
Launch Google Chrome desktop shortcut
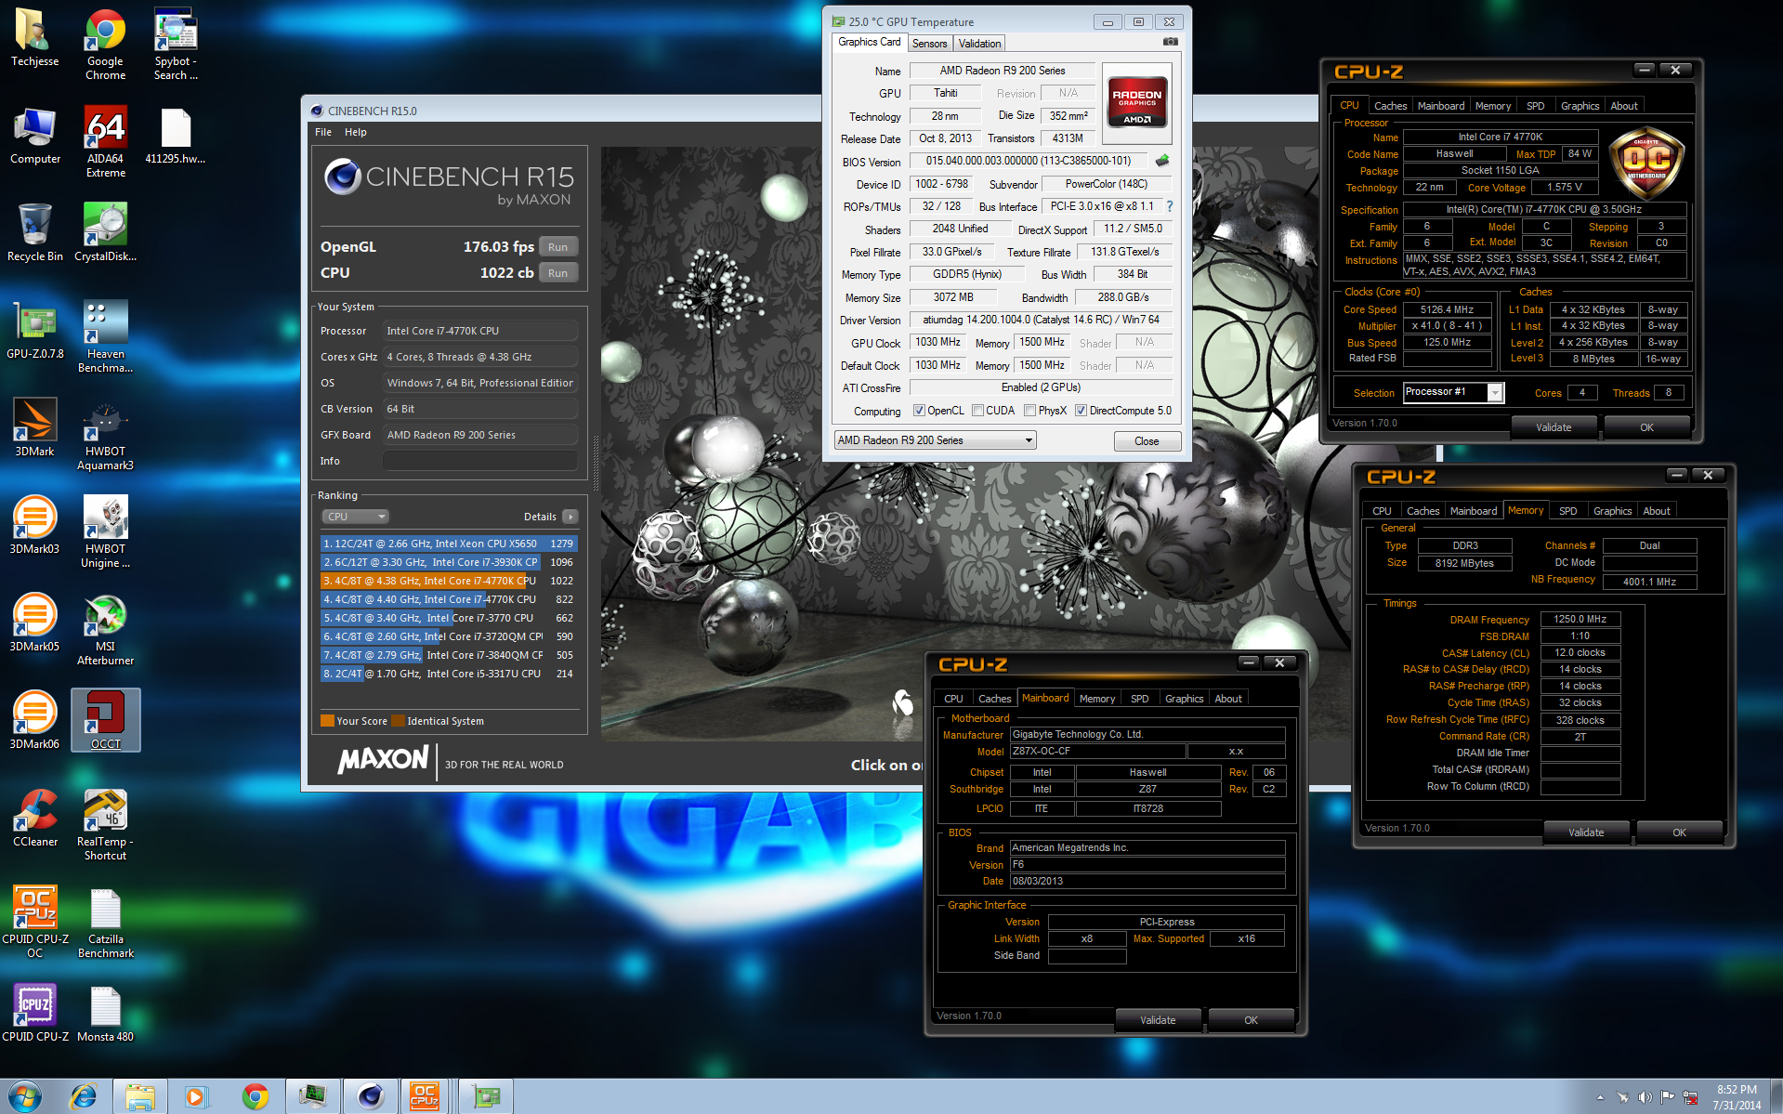click(105, 45)
